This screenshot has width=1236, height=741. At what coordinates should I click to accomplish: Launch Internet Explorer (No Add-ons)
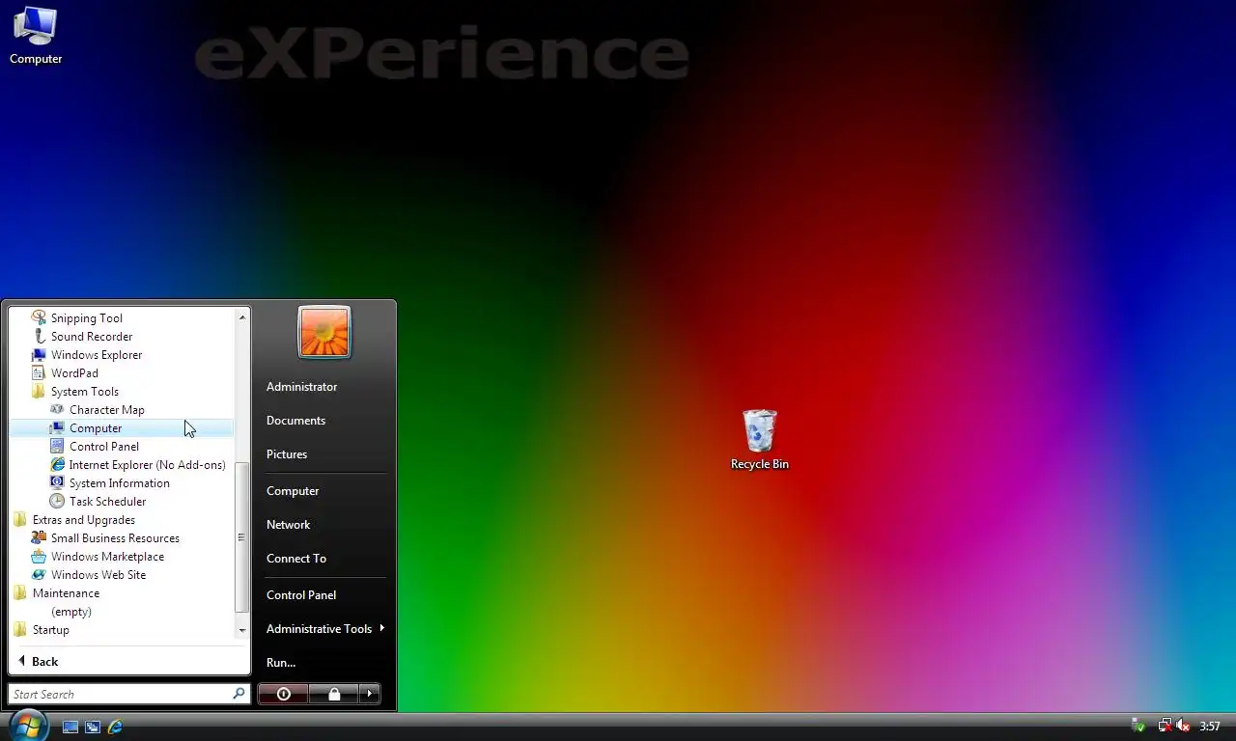point(139,465)
